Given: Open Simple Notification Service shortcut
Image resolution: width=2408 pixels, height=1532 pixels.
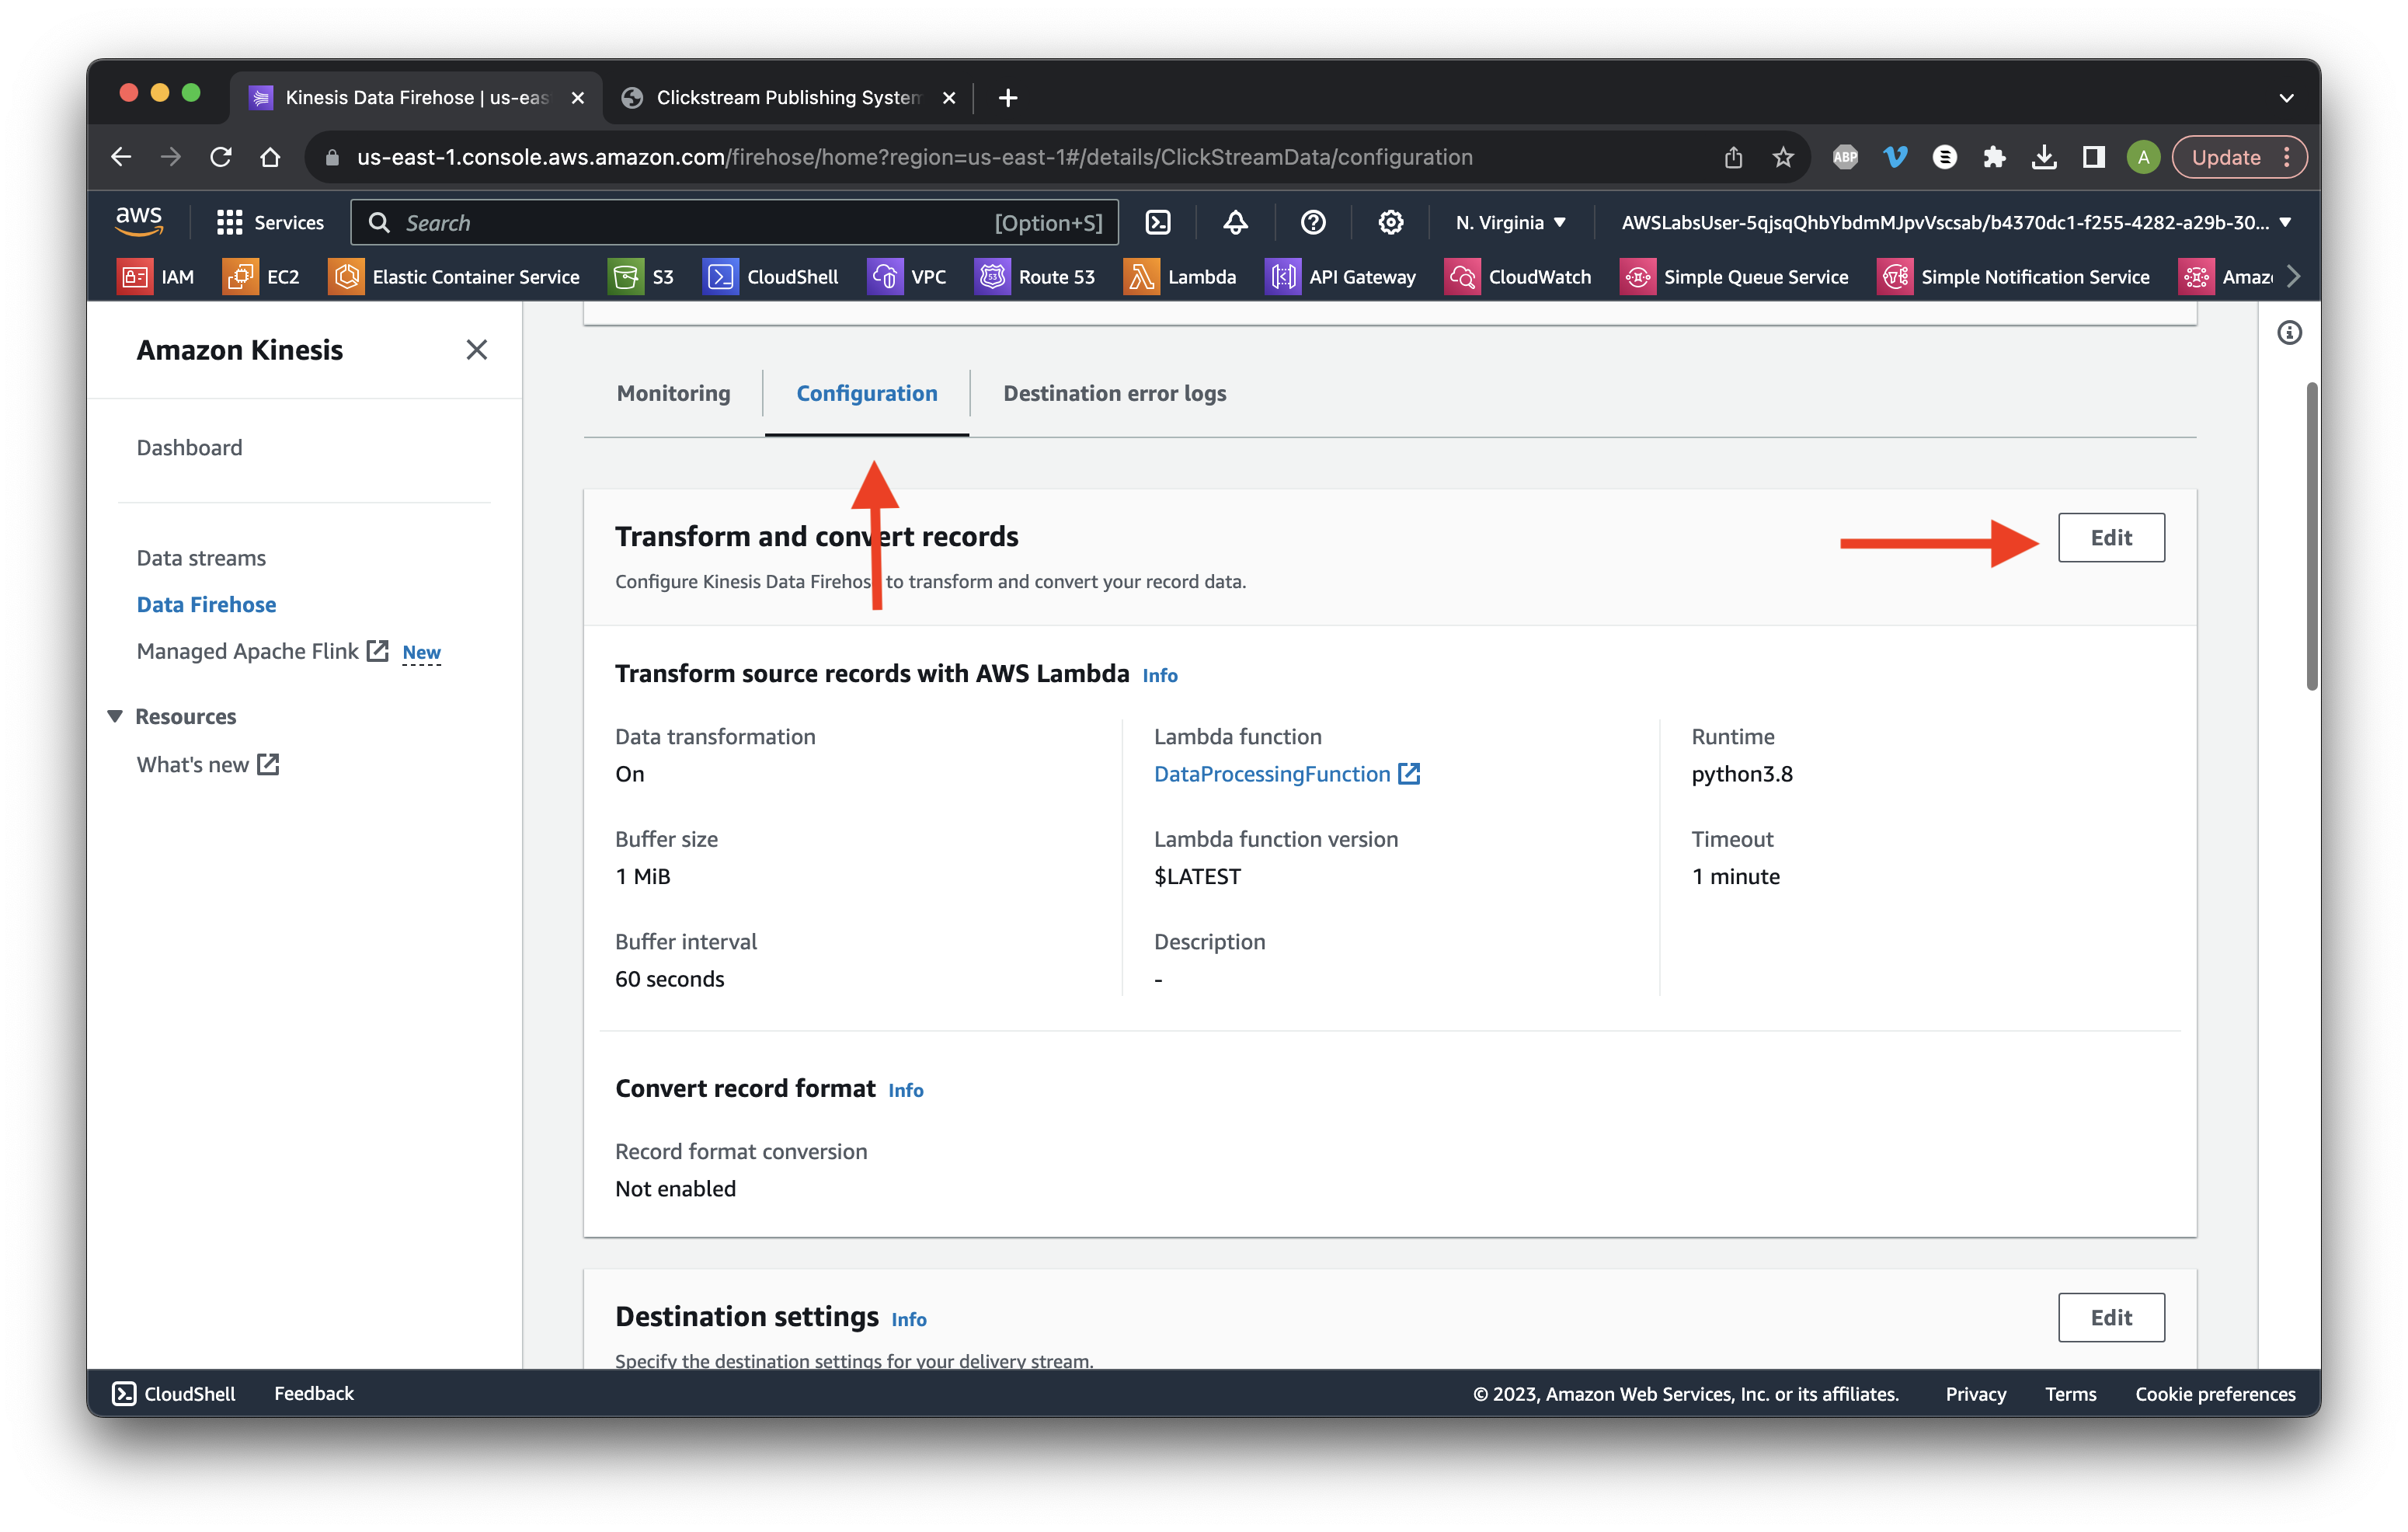Looking at the screenshot, I should [x=2014, y=277].
